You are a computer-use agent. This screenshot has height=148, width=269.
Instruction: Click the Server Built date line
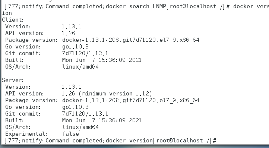[102, 120]
